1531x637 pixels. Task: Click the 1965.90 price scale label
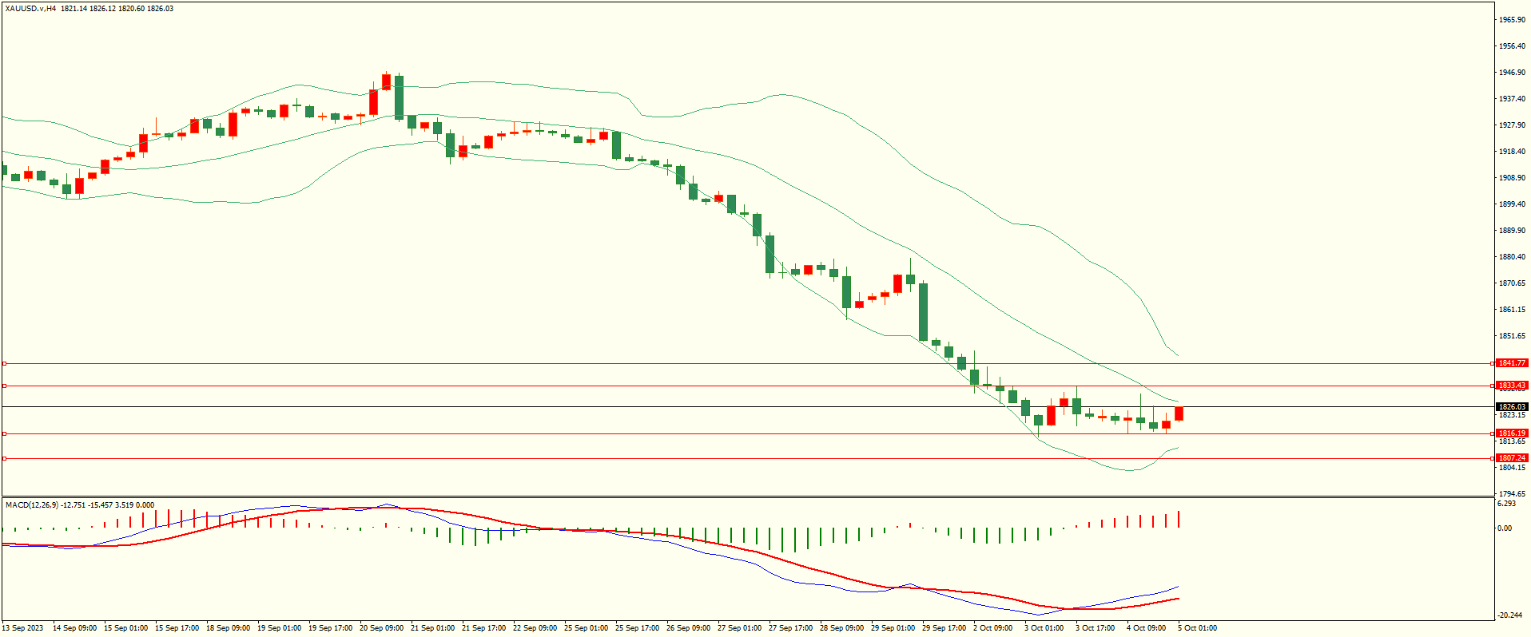click(x=1512, y=20)
